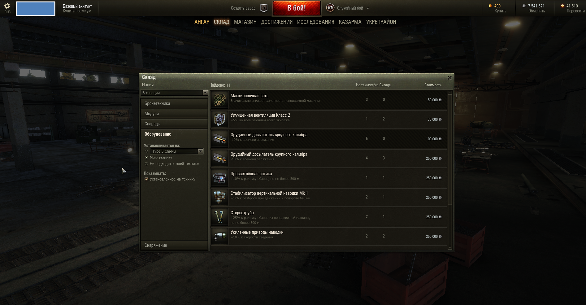The width and height of the screenshot is (586, 305).
Task: Click the Улучшенная вентиляция fan icon
Action: pos(219,119)
